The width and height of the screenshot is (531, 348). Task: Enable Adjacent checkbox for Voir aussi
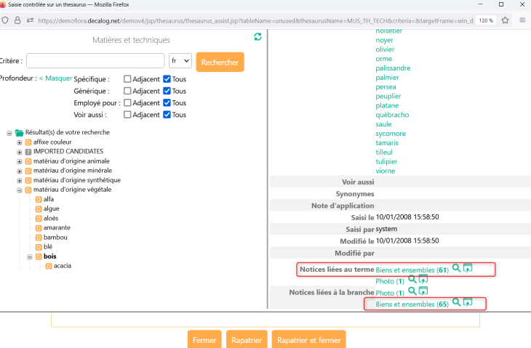(x=127, y=115)
